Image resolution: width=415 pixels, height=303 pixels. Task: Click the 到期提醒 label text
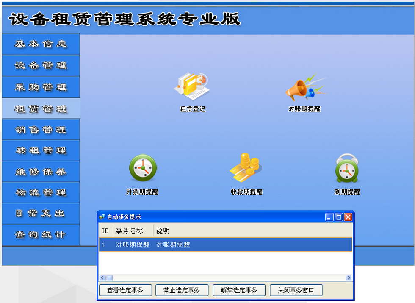(x=347, y=192)
